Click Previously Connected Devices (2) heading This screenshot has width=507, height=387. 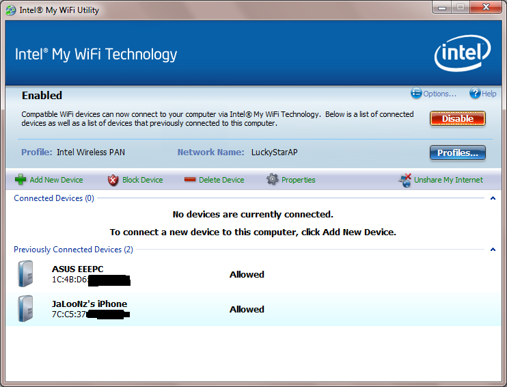pyautogui.click(x=73, y=250)
